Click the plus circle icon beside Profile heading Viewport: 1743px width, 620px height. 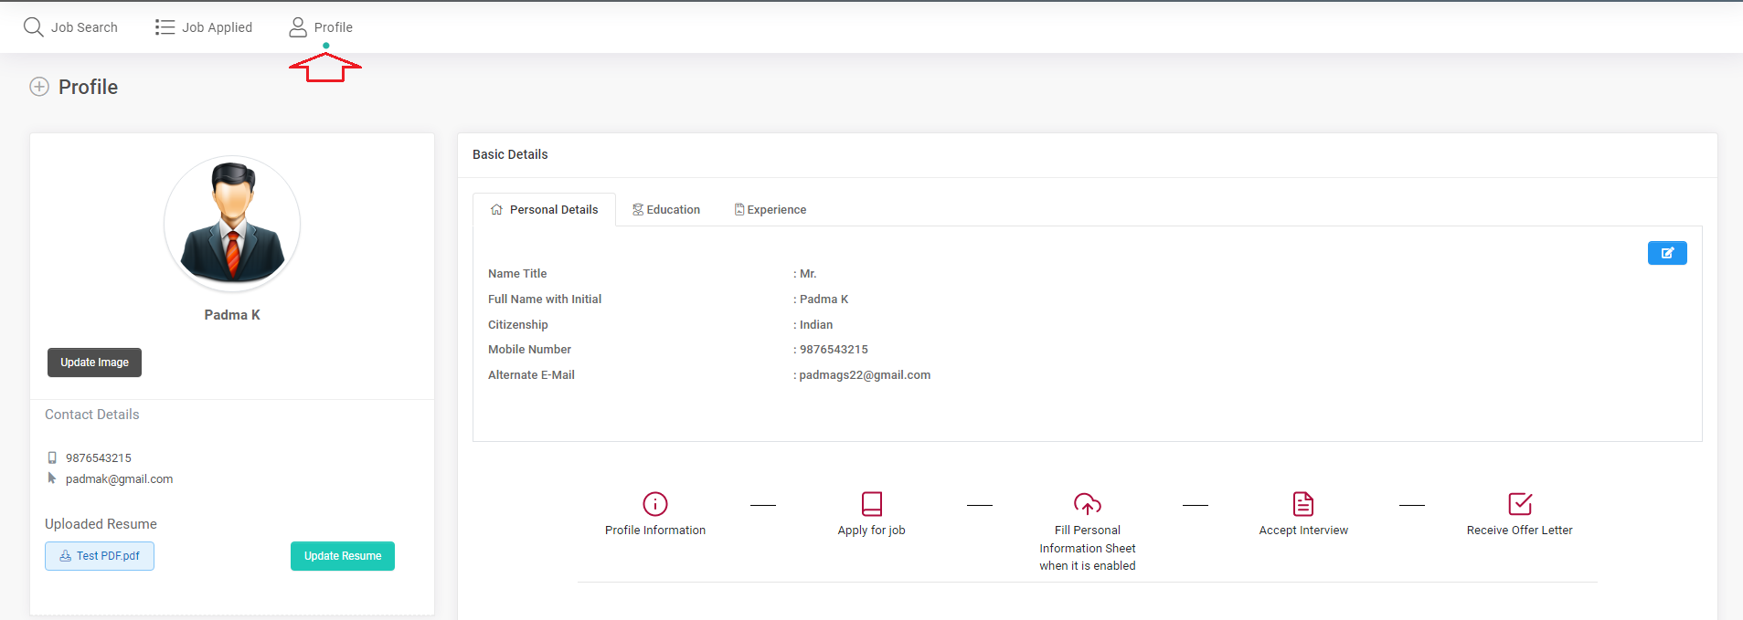point(39,87)
